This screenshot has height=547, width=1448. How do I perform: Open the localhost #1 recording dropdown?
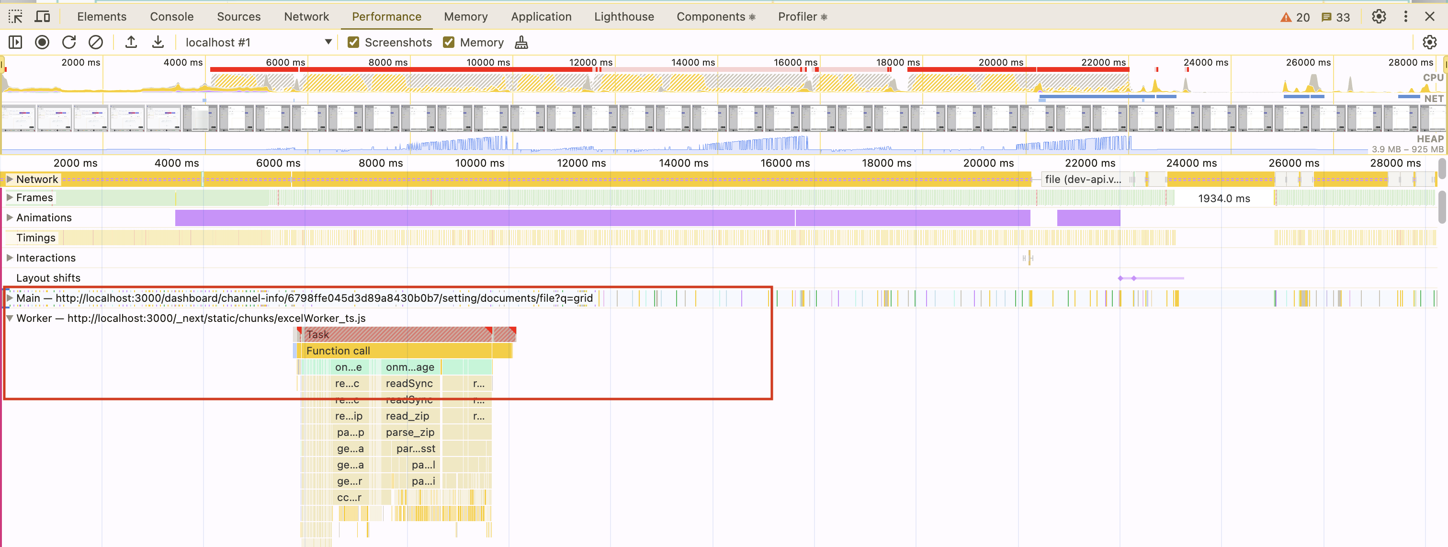click(259, 42)
